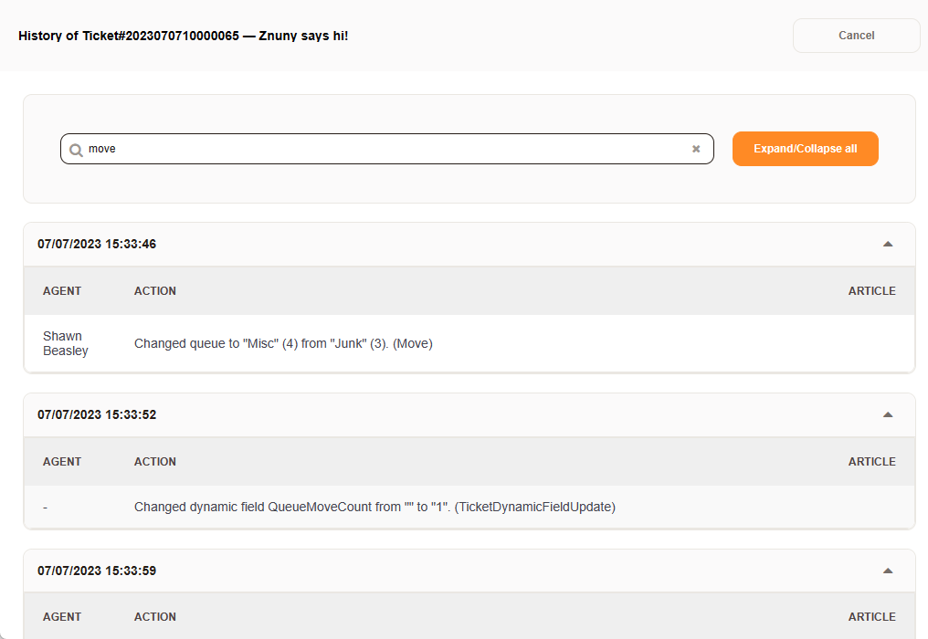Image resolution: width=928 pixels, height=639 pixels.
Task: Click ARTICLE column header in 15:33:46 entry
Action: click(x=871, y=291)
